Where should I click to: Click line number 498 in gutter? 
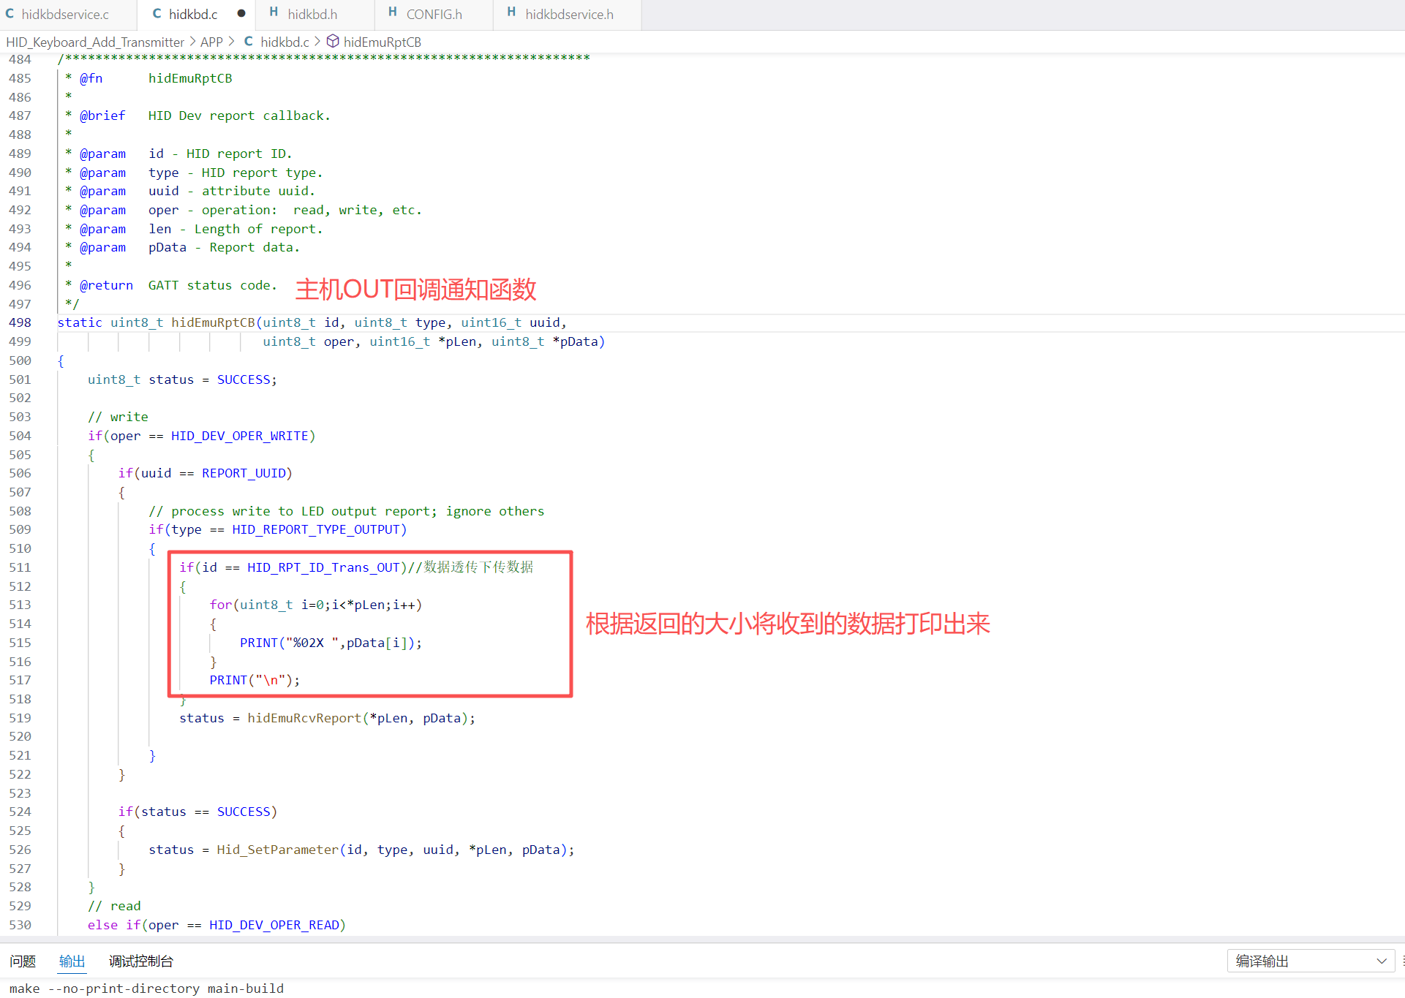pos(20,322)
